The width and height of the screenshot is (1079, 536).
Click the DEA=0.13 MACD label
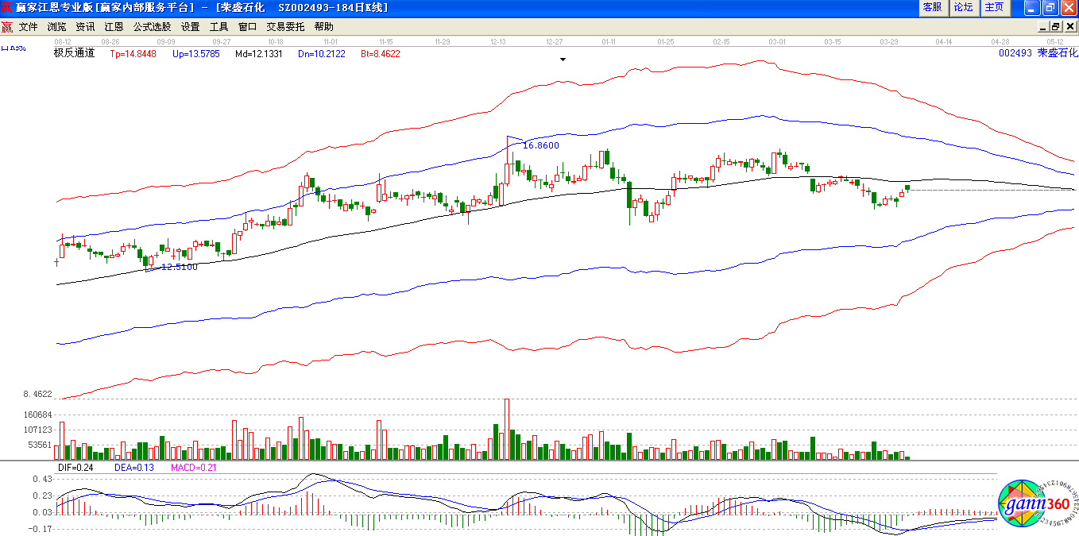[x=134, y=468]
